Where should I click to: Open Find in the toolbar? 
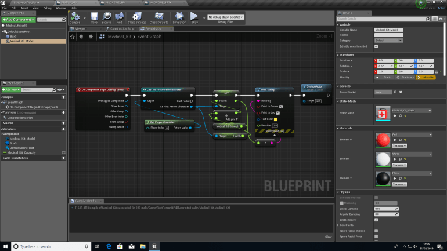click(x=119, y=17)
